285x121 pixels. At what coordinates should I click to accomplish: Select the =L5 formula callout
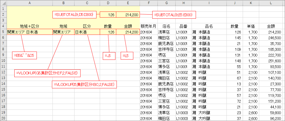point(127,56)
